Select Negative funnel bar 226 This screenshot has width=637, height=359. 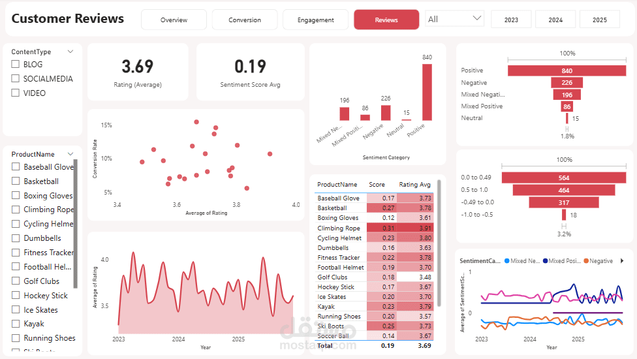(x=567, y=83)
